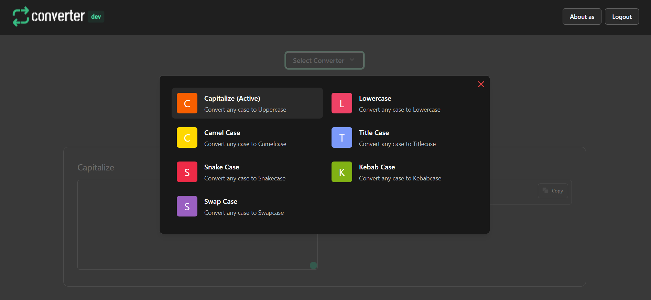Choose the Swap Case converter
The image size is (651, 300).
tap(247, 206)
